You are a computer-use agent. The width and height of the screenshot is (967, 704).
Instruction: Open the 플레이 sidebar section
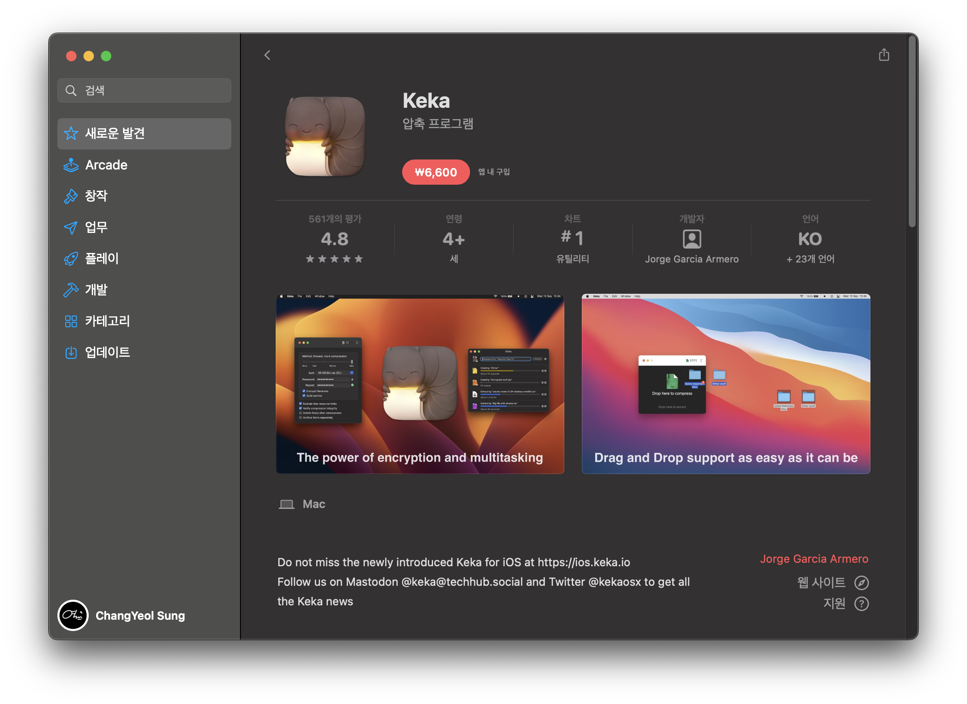click(x=101, y=259)
